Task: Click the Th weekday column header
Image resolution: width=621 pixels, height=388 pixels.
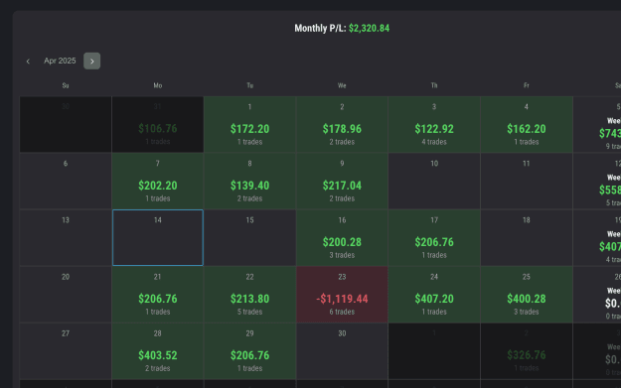Action: (x=434, y=85)
